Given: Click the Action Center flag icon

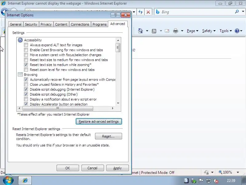Looking at the screenshot, I should point(201,181).
